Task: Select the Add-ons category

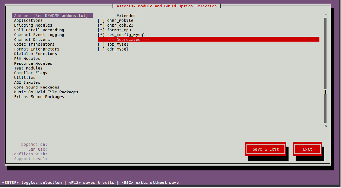Action: click(52, 16)
